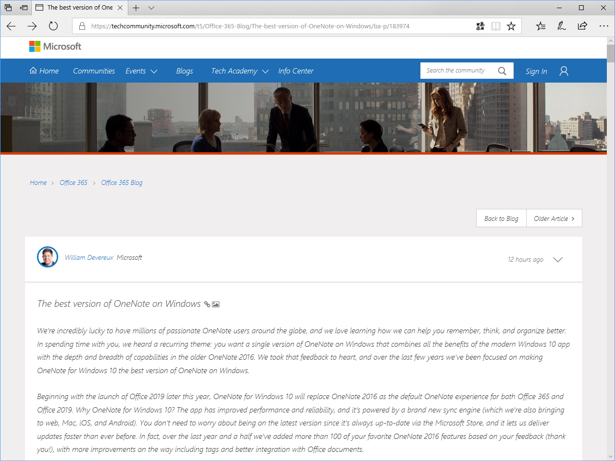Image resolution: width=615 pixels, height=461 pixels.
Task: Maximize the Edge browser window
Action: 581,8
